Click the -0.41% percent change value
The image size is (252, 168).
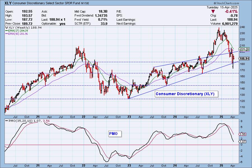(231, 11)
